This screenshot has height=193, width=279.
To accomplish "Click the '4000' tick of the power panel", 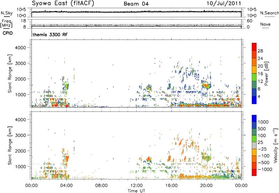I will (x=20, y=48).
